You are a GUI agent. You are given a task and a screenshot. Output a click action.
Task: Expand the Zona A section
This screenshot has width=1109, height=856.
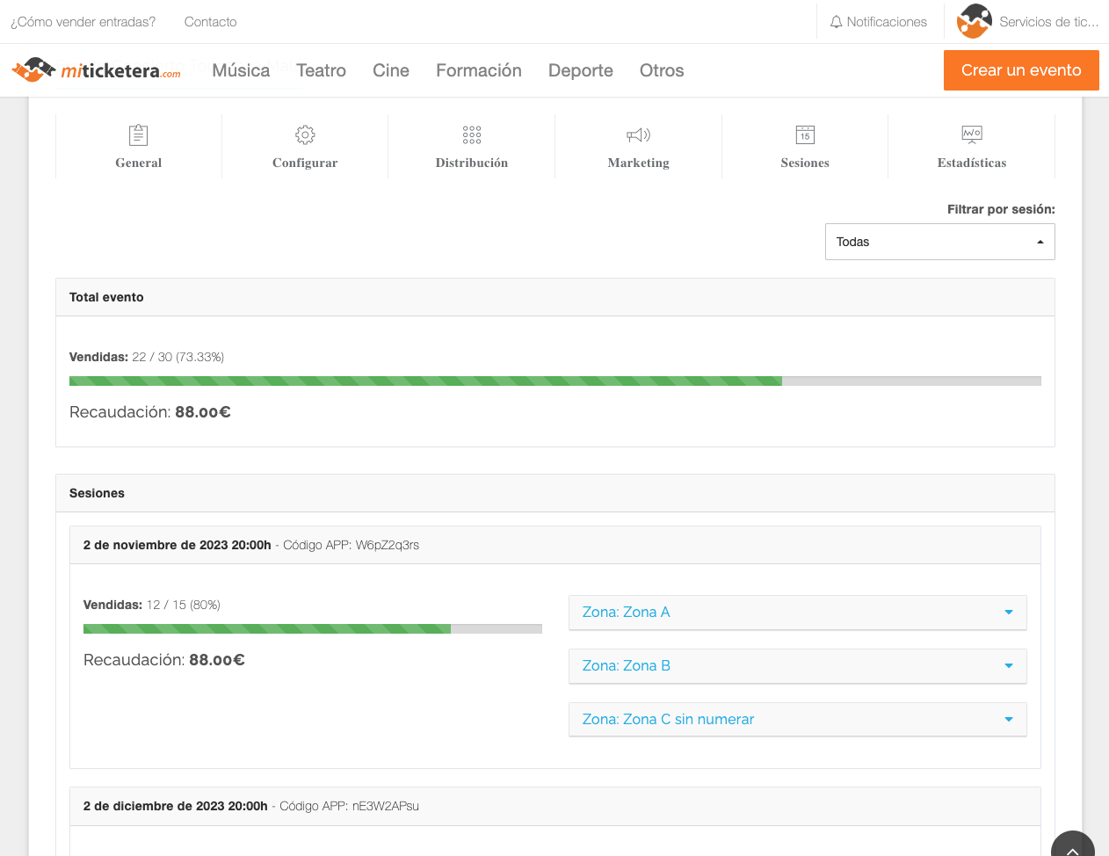(x=797, y=613)
